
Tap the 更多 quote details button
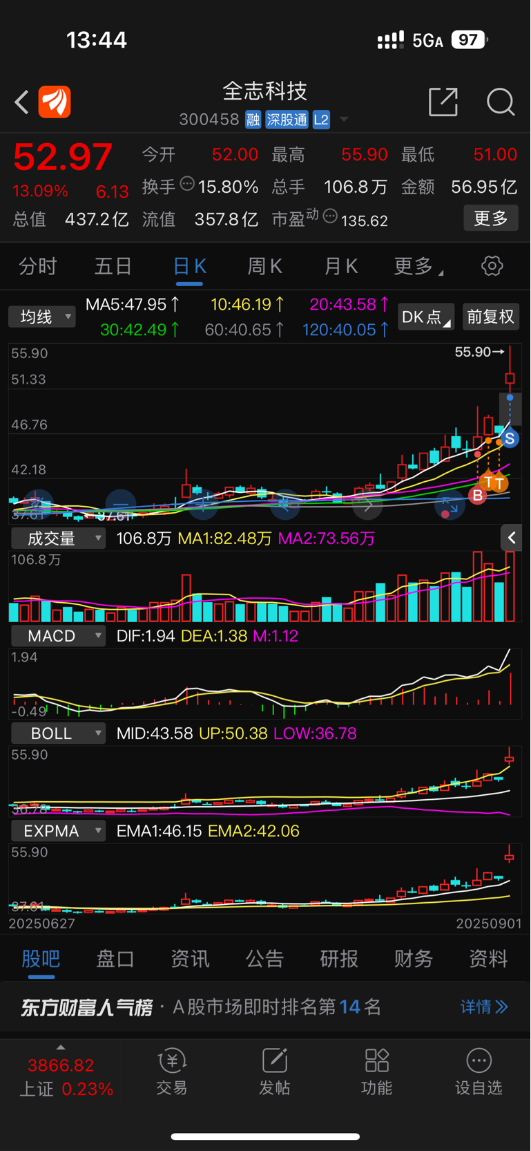(491, 218)
